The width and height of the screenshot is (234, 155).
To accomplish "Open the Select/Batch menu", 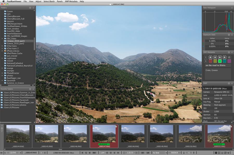I will pyautogui.click(x=49, y=1).
